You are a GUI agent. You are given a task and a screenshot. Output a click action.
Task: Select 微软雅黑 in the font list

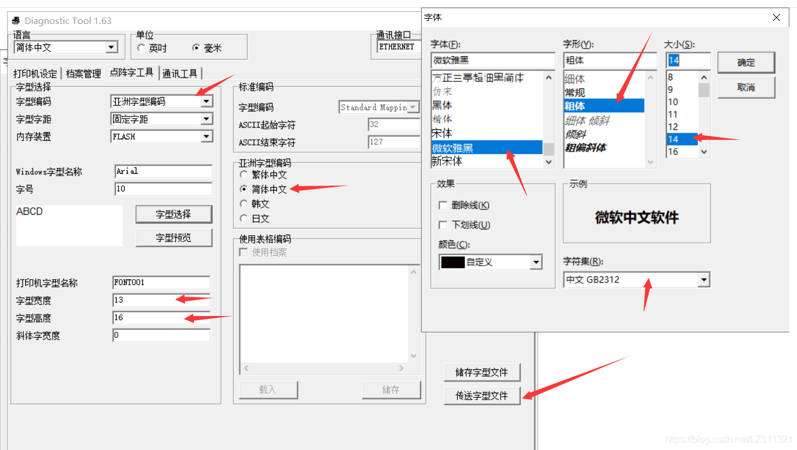click(x=487, y=148)
